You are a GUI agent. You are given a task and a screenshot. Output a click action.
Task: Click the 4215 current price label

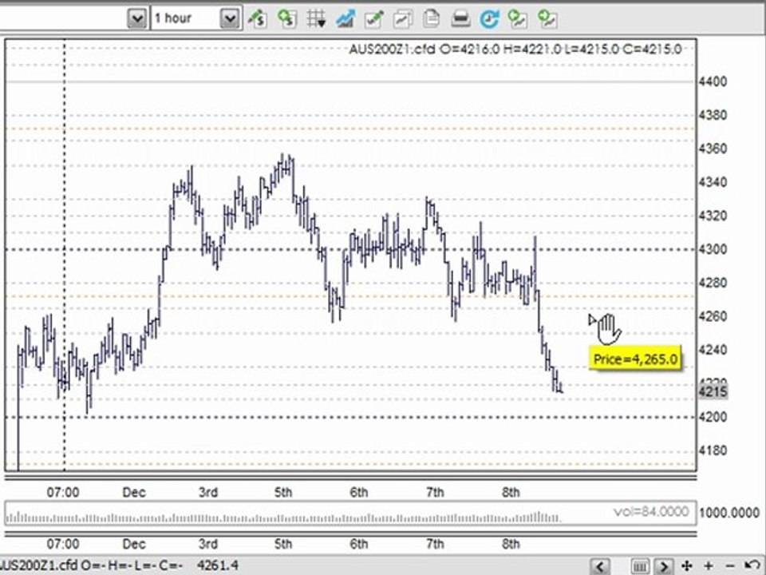(x=713, y=391)
